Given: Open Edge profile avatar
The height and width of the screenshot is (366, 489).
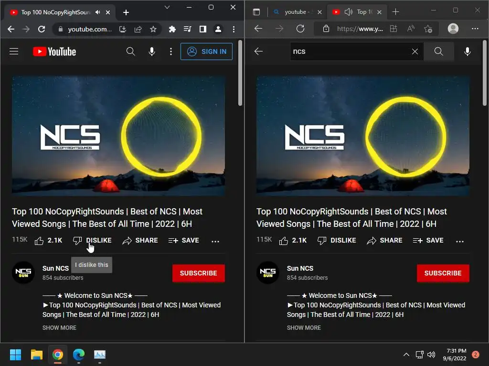Looking at the screenshot, I should tap(453, 29).
